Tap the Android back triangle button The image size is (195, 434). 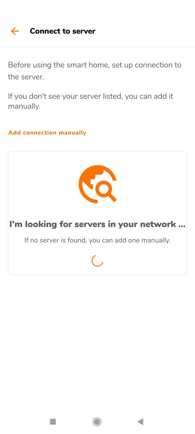(x=140, y=421)
